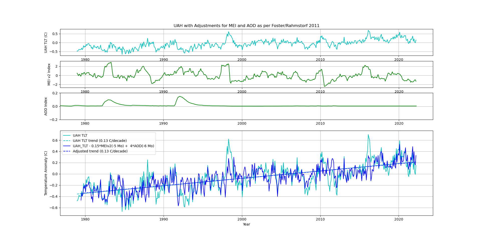Image resolution: width=481 pixels, height=242 pixels.
Task: Click the '0.6' y-axis tick of the bottom plot
Action: (x=55, y=140)
